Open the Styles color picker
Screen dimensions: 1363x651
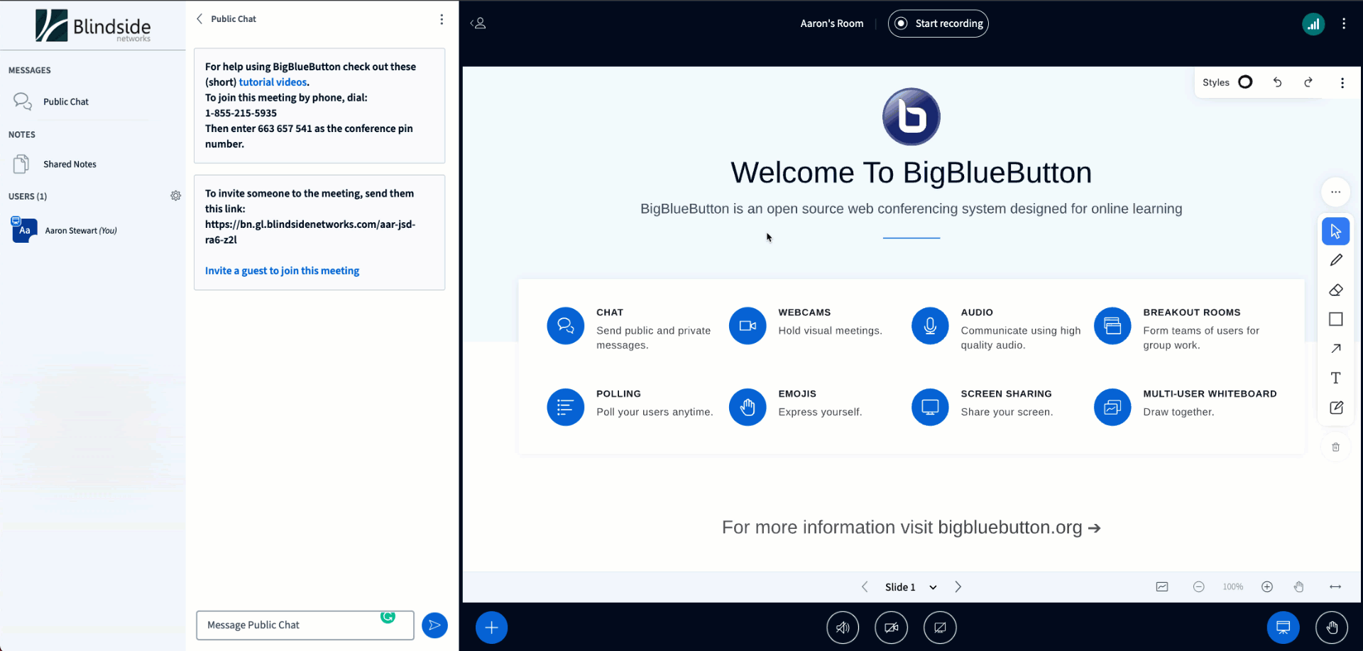1245,82
